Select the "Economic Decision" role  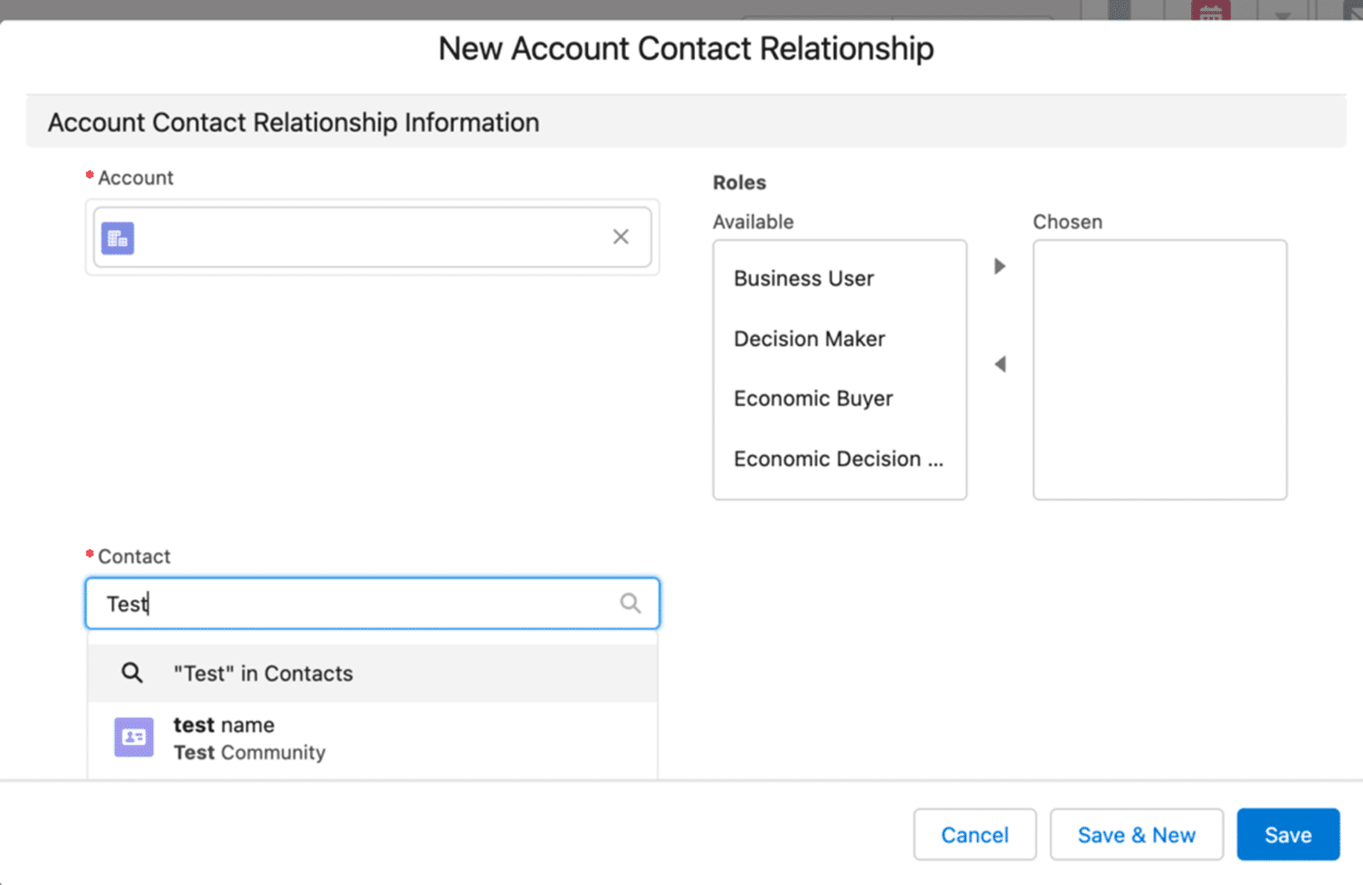click(838, 458)
